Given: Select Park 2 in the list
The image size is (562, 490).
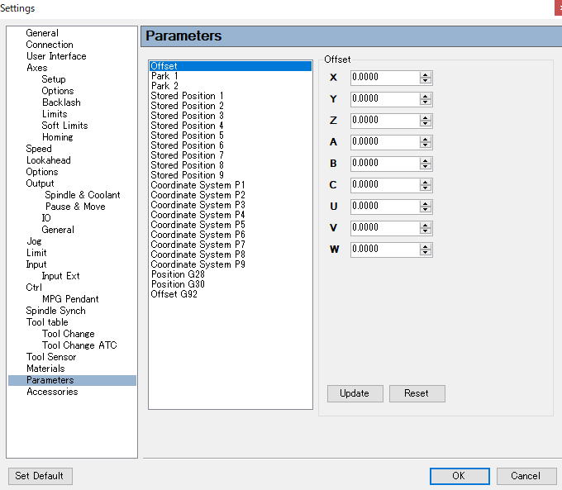Looking at the screenshot, I should 164,86.
